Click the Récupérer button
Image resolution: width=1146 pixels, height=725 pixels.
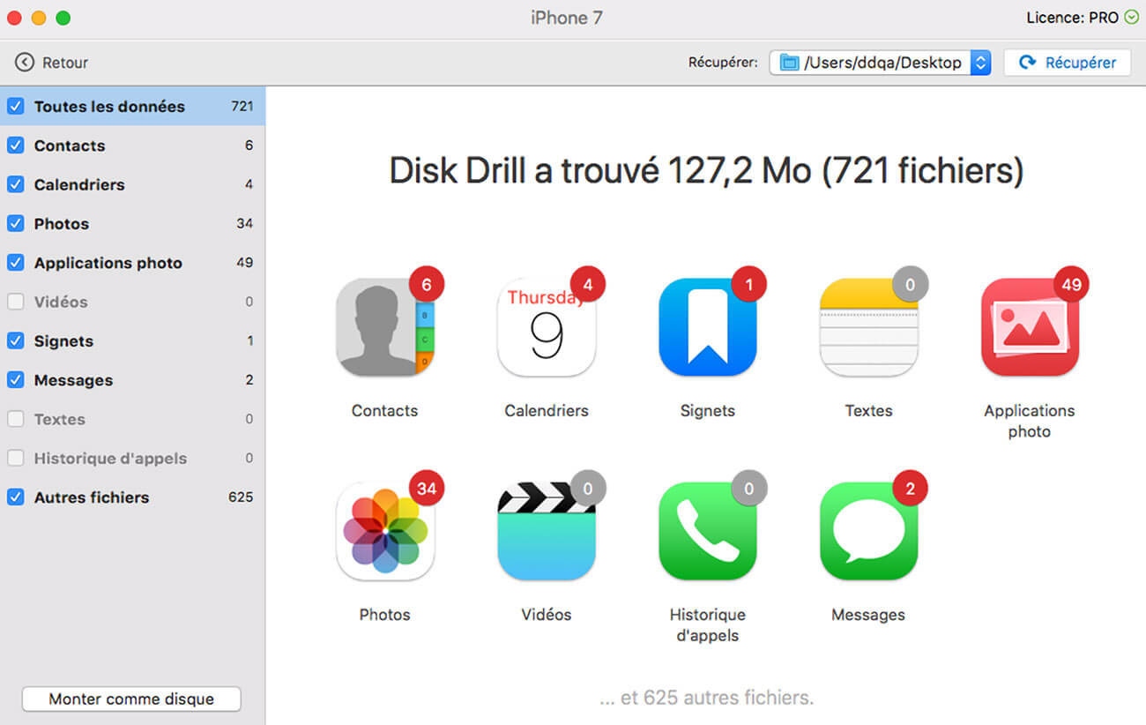click(x=1068, y=63)
